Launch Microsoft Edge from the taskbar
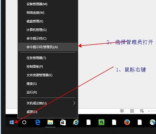Viewport: 156px width, 134px height. 38,122
